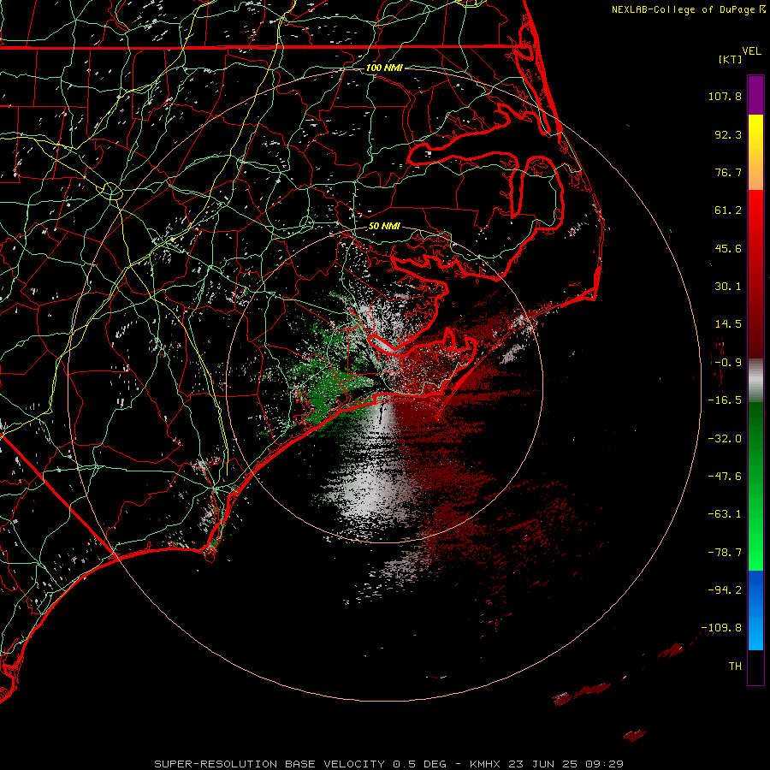Image resolution: width=770 pixels, height=770 pixels.
Task: Click the 100 NMI range ring label
Action: coord(384,68)
